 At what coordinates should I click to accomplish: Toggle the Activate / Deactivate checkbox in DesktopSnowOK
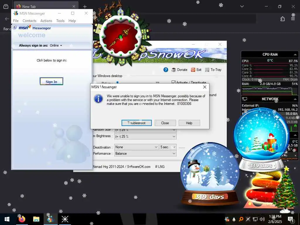173,82
